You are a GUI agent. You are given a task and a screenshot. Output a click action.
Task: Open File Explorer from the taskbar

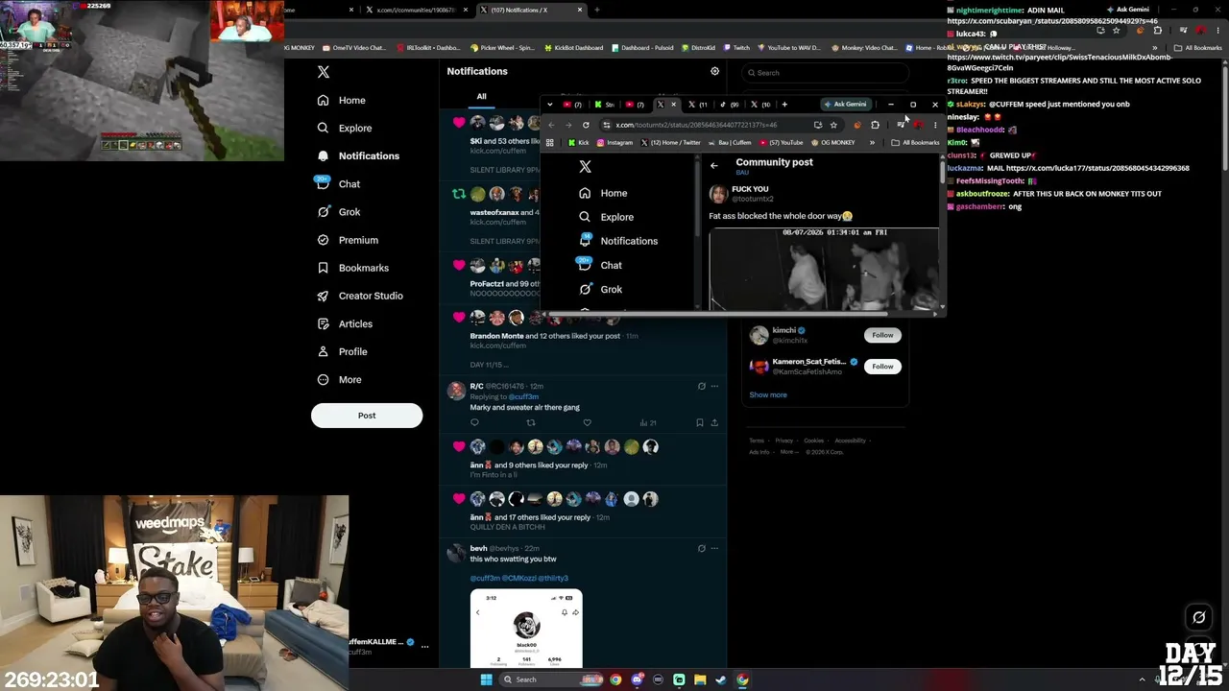[700, 679]
